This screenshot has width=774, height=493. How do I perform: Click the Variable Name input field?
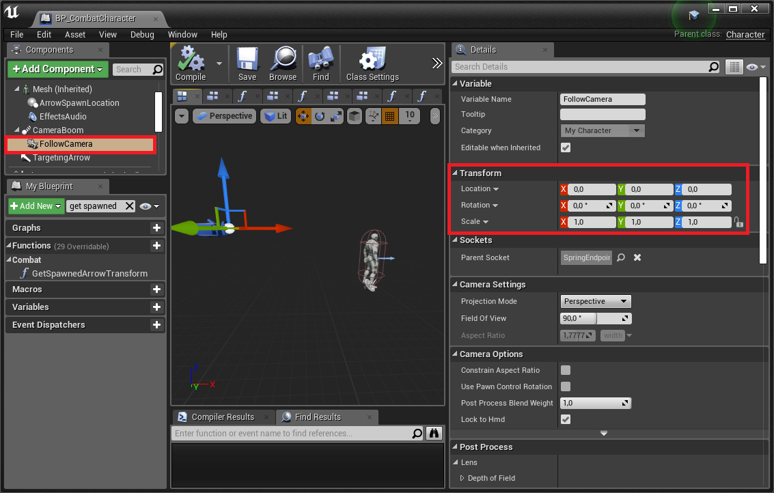click(603, 99)
